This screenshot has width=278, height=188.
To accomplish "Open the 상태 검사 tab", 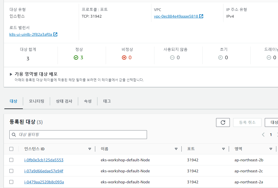I will [64, 101].
